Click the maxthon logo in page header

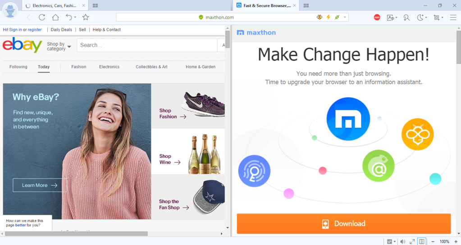click(256, 32)
